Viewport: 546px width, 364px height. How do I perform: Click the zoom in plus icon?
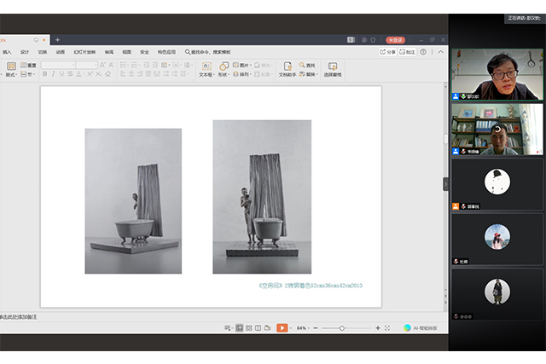[378, 327]
